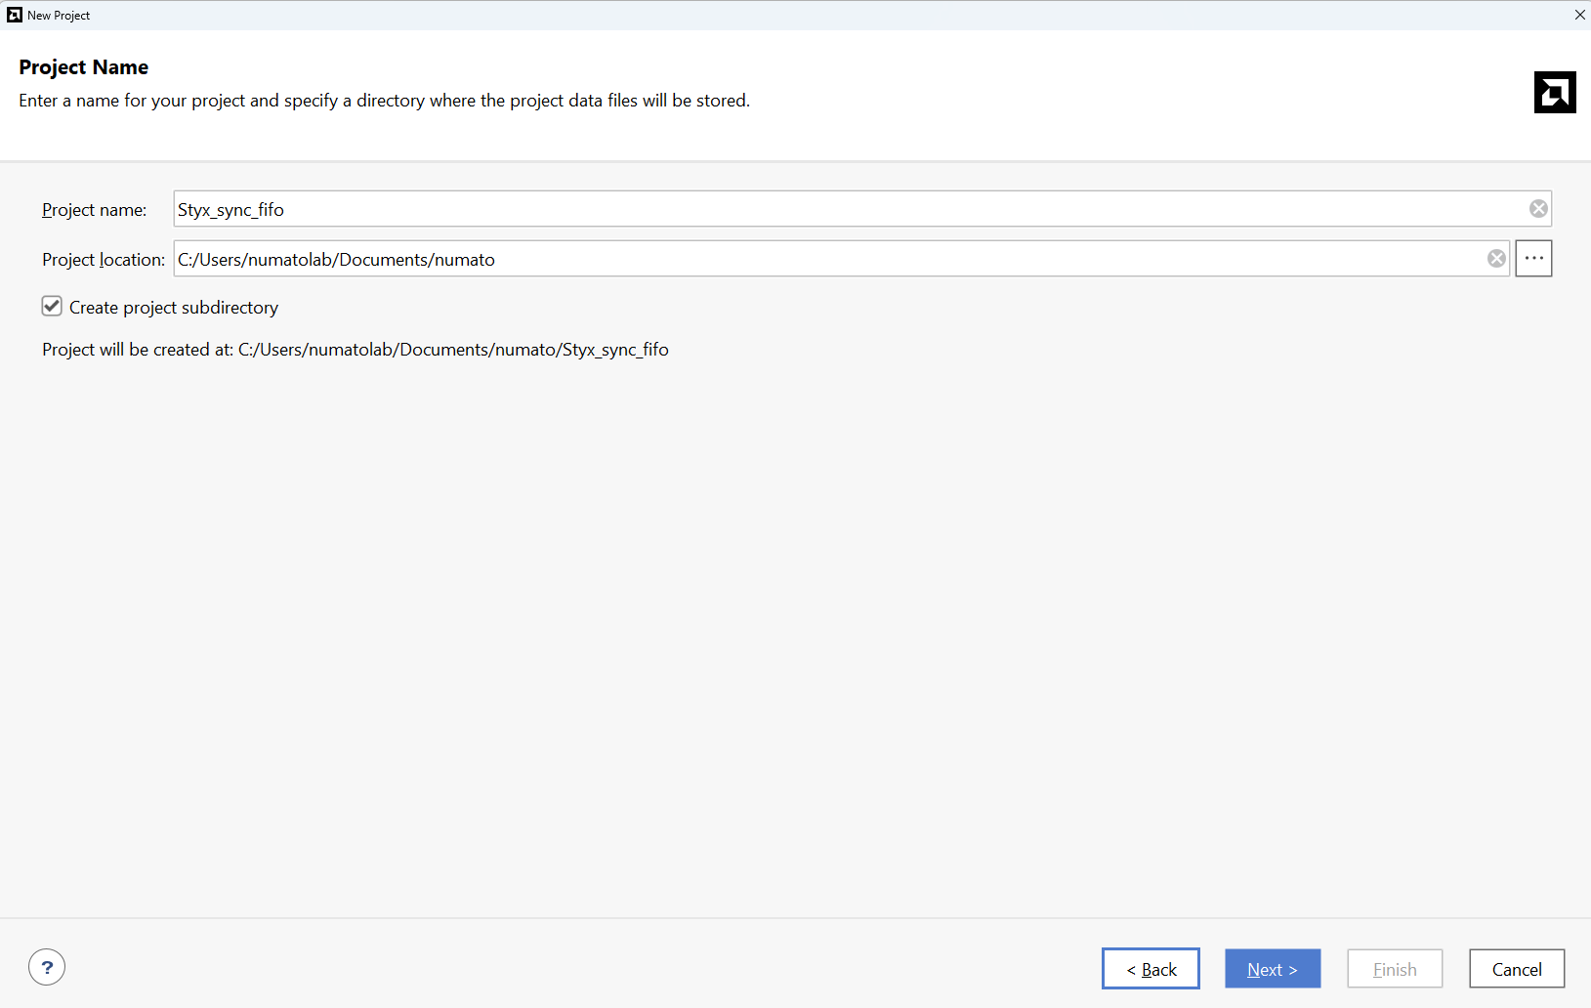Open help with the question mark icon
This screenshot has width=1591, height=1008.
pyautogui.click(x=47, y=968)
